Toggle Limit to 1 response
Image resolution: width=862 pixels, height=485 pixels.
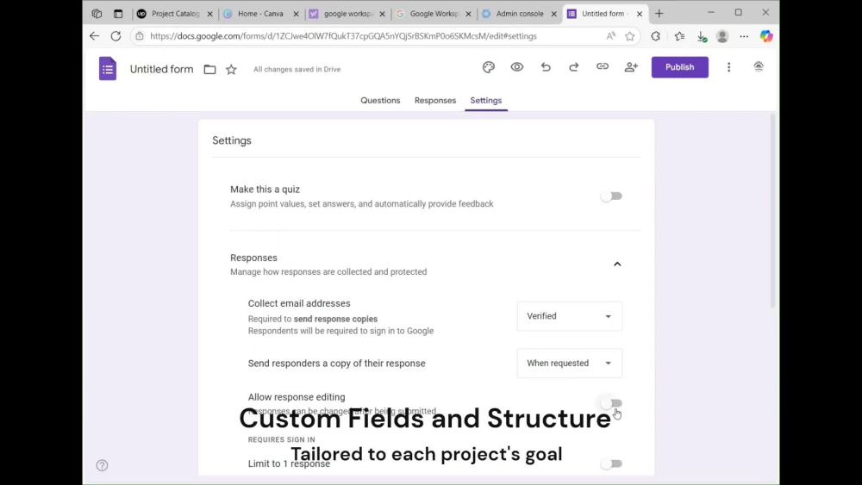[611, 463]
